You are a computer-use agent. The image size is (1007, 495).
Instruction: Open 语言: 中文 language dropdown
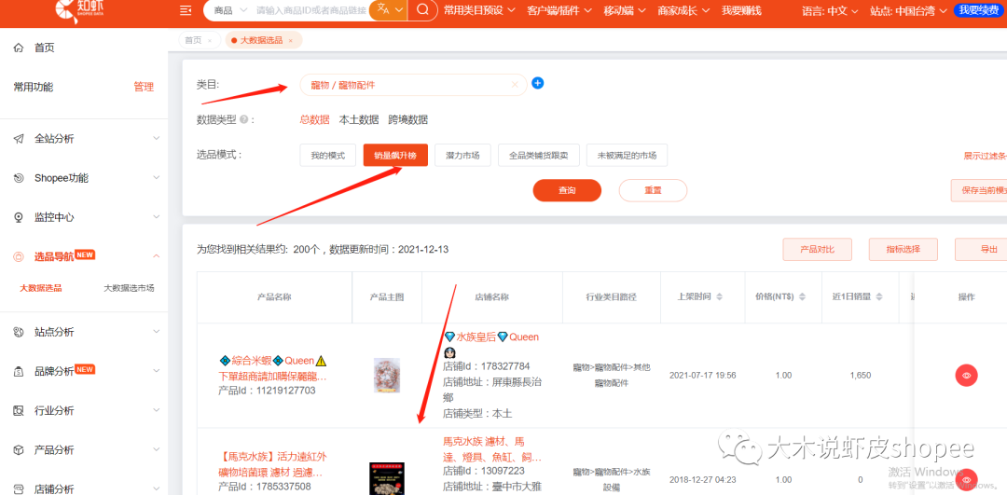click(831, 10)
